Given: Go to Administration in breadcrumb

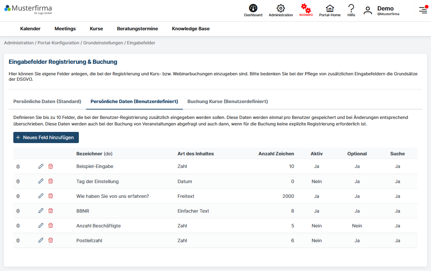Looking at the screenshot, I should tap(19, 43).
